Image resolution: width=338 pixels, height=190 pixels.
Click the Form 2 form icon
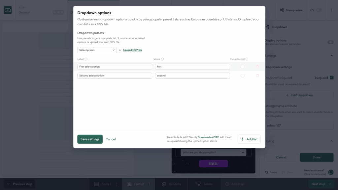click(129, 184)
